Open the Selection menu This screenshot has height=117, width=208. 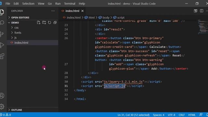click(28, 4)
